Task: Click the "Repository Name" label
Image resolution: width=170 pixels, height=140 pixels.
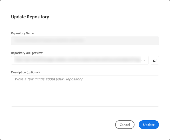Action: 22,33
